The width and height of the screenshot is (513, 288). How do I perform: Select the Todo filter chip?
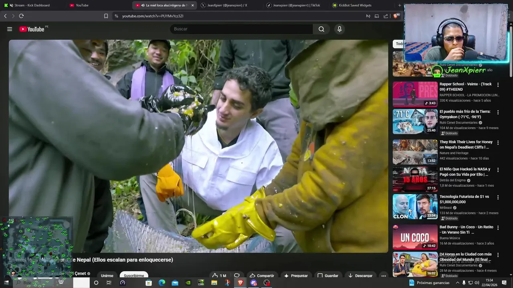pos(399,44)
